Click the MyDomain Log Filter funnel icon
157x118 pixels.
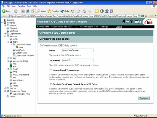click(11, 94)
